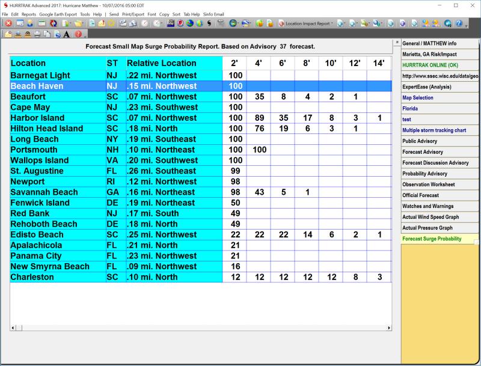Open the Google Earth Export menu
Image resolution: width=481 pixels, height=366 pixels.
58,14
